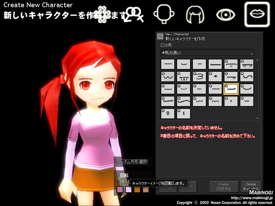Screen dimensions: 275x206
Task: Pick the unstarred small smile mouth
Action: click(184, 64)
